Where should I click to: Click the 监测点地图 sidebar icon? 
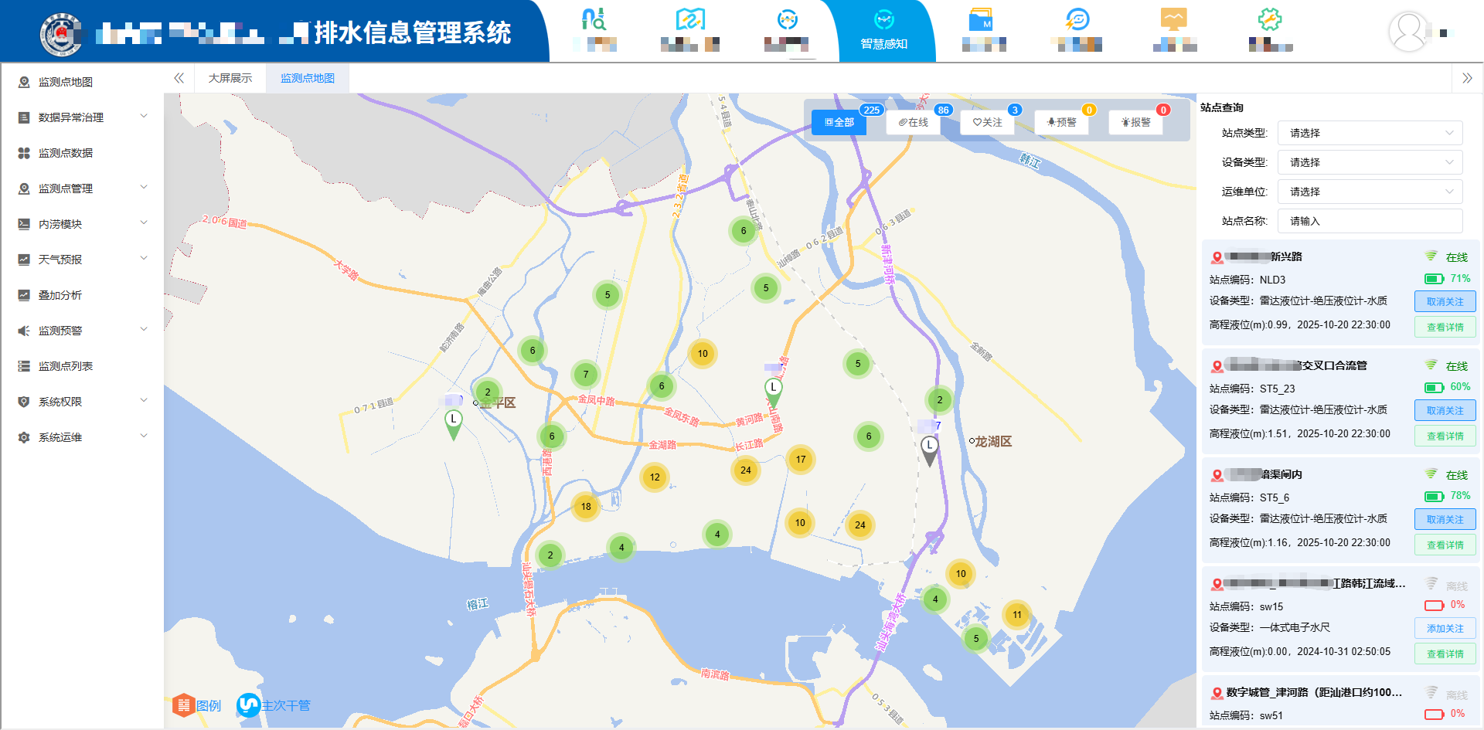click(24, 82)
